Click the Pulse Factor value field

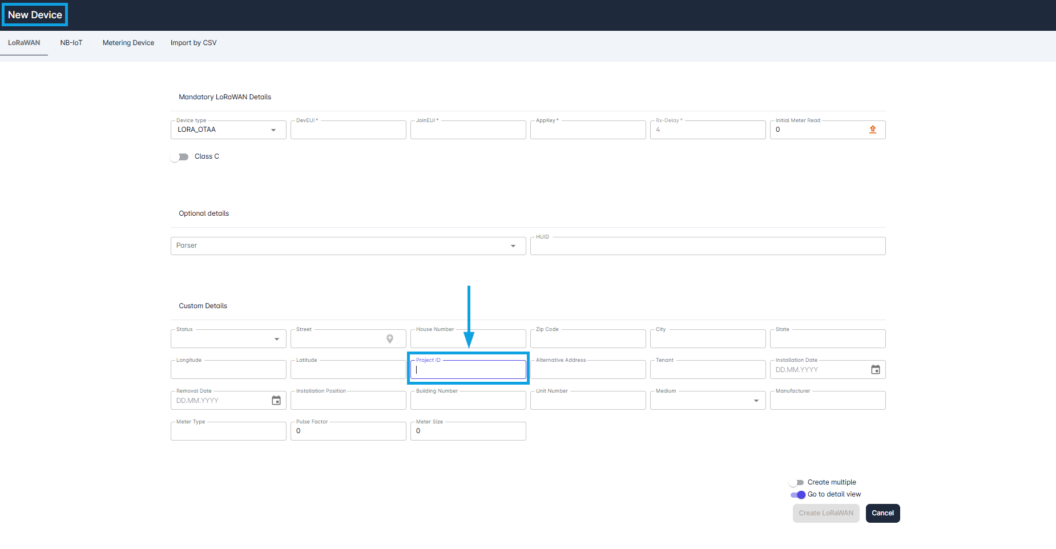[348, 431]
